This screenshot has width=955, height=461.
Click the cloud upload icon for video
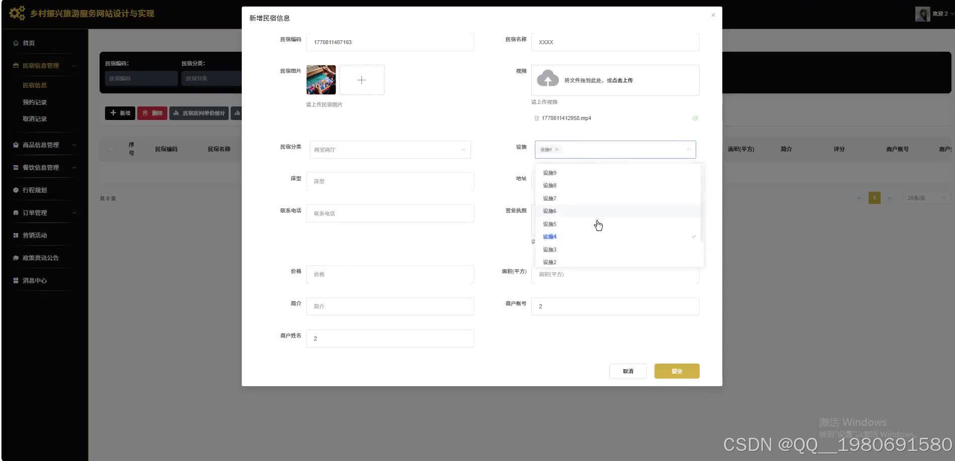point(547,79)
